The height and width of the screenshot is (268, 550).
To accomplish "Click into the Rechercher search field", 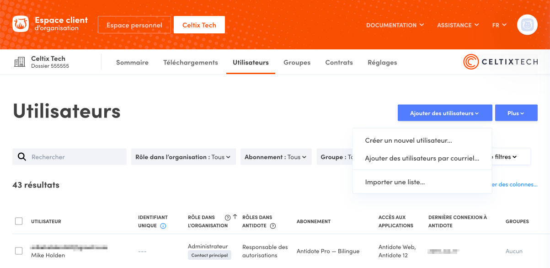I will 75,157.
